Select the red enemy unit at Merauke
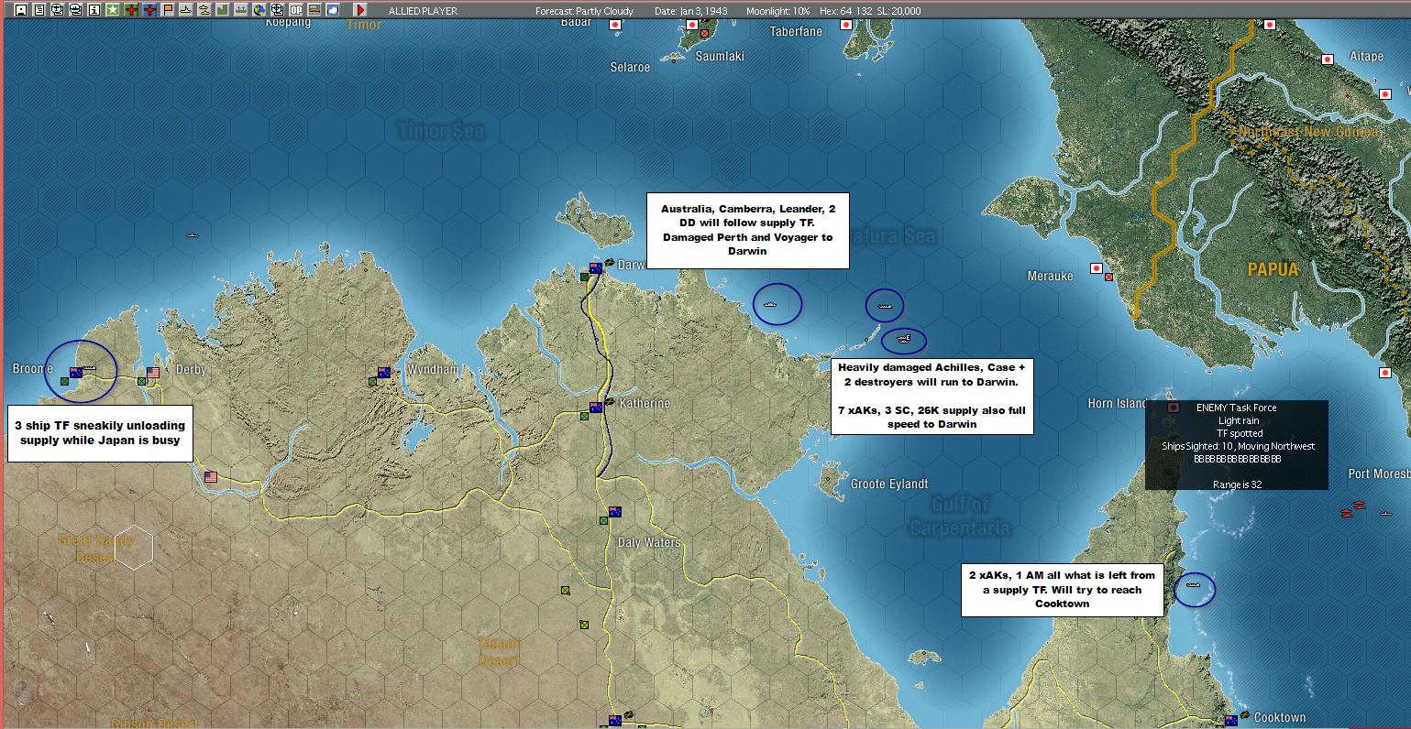This screenshot has height=729, width=1411. pos(1109,277)
